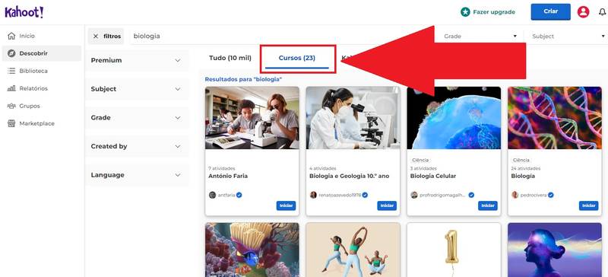This screenshot has height=277, width=608.
Task: Click Iniciar on Biologia e Geologia card
Action: pyautogui.click(x=387, y=205)
